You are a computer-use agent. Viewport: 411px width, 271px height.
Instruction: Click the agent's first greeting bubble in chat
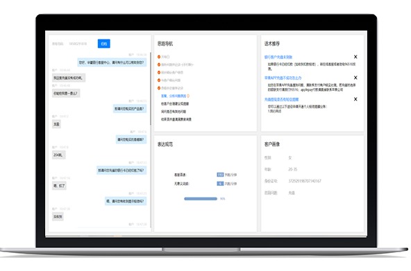112,62
